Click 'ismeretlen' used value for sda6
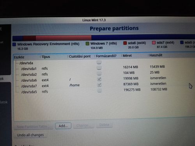Image resolution: width=195 pixels, height=146 pixels. click(158, 78)
